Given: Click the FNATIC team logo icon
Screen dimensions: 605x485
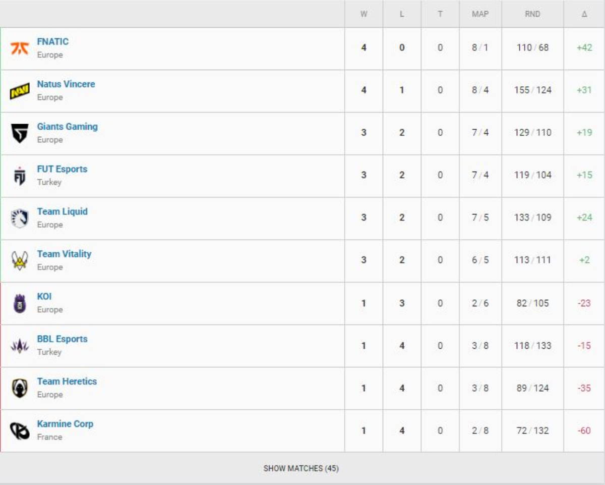Looking at the screenshot, I should pos(20,48).
